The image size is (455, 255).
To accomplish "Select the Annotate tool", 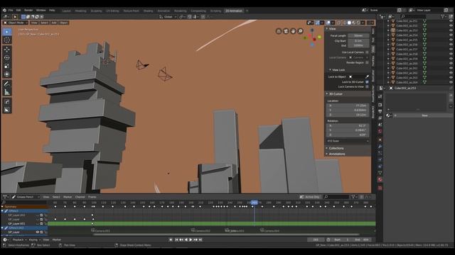I will point(7,84).
